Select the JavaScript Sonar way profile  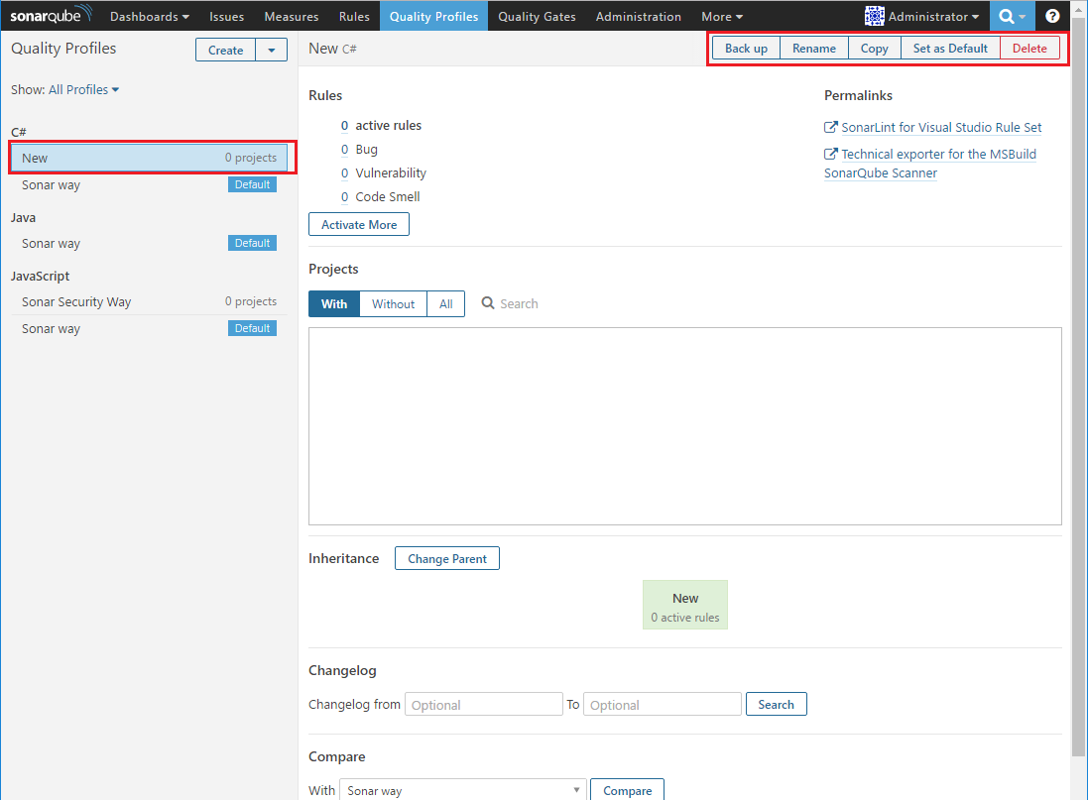point(149,328)
